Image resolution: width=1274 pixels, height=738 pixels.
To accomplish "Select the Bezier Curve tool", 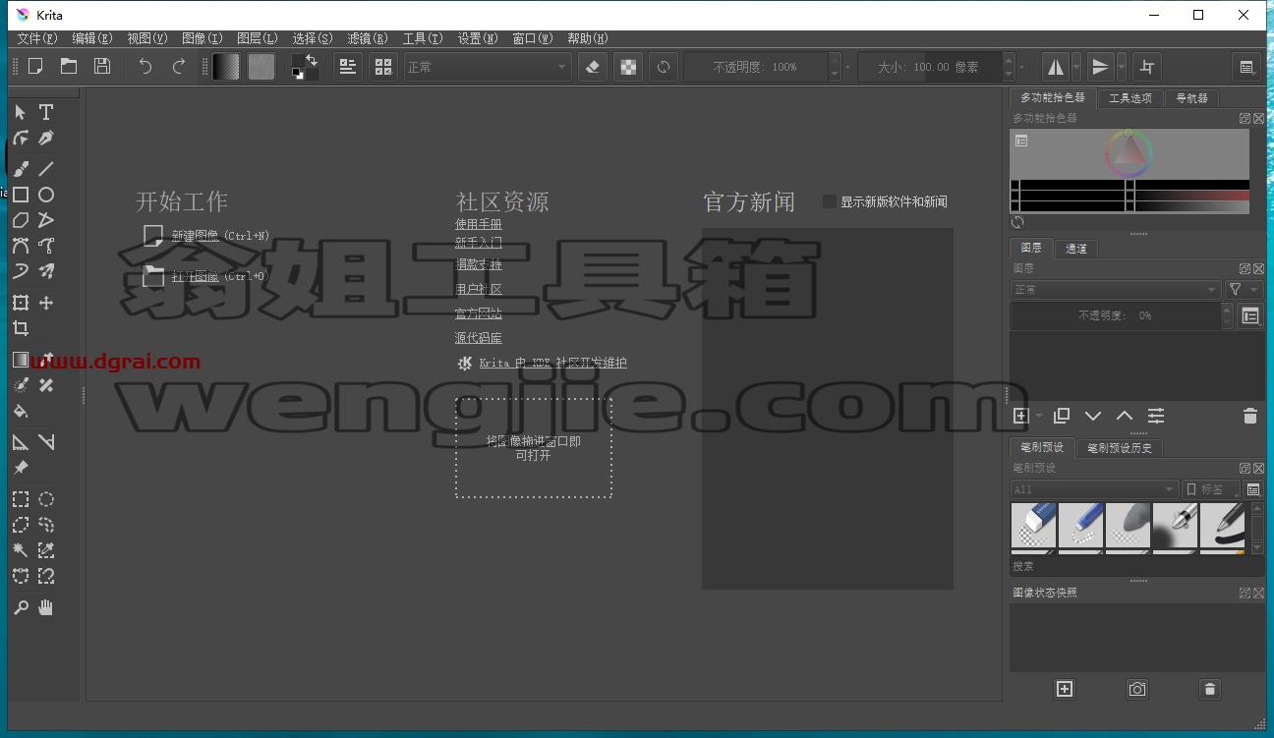I will click(x=21, y=246).
